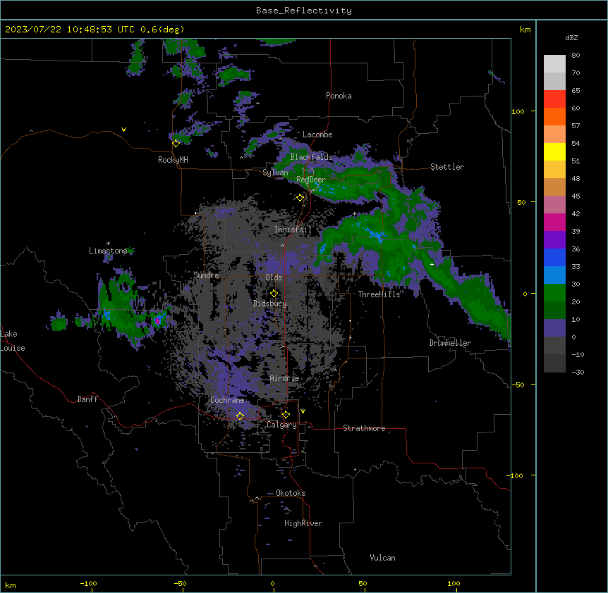Image resolution: width=608 pixels, height=593 pixels.
Task: Click the asterisk marker east of Innisfail
Action: click(354, 214)
